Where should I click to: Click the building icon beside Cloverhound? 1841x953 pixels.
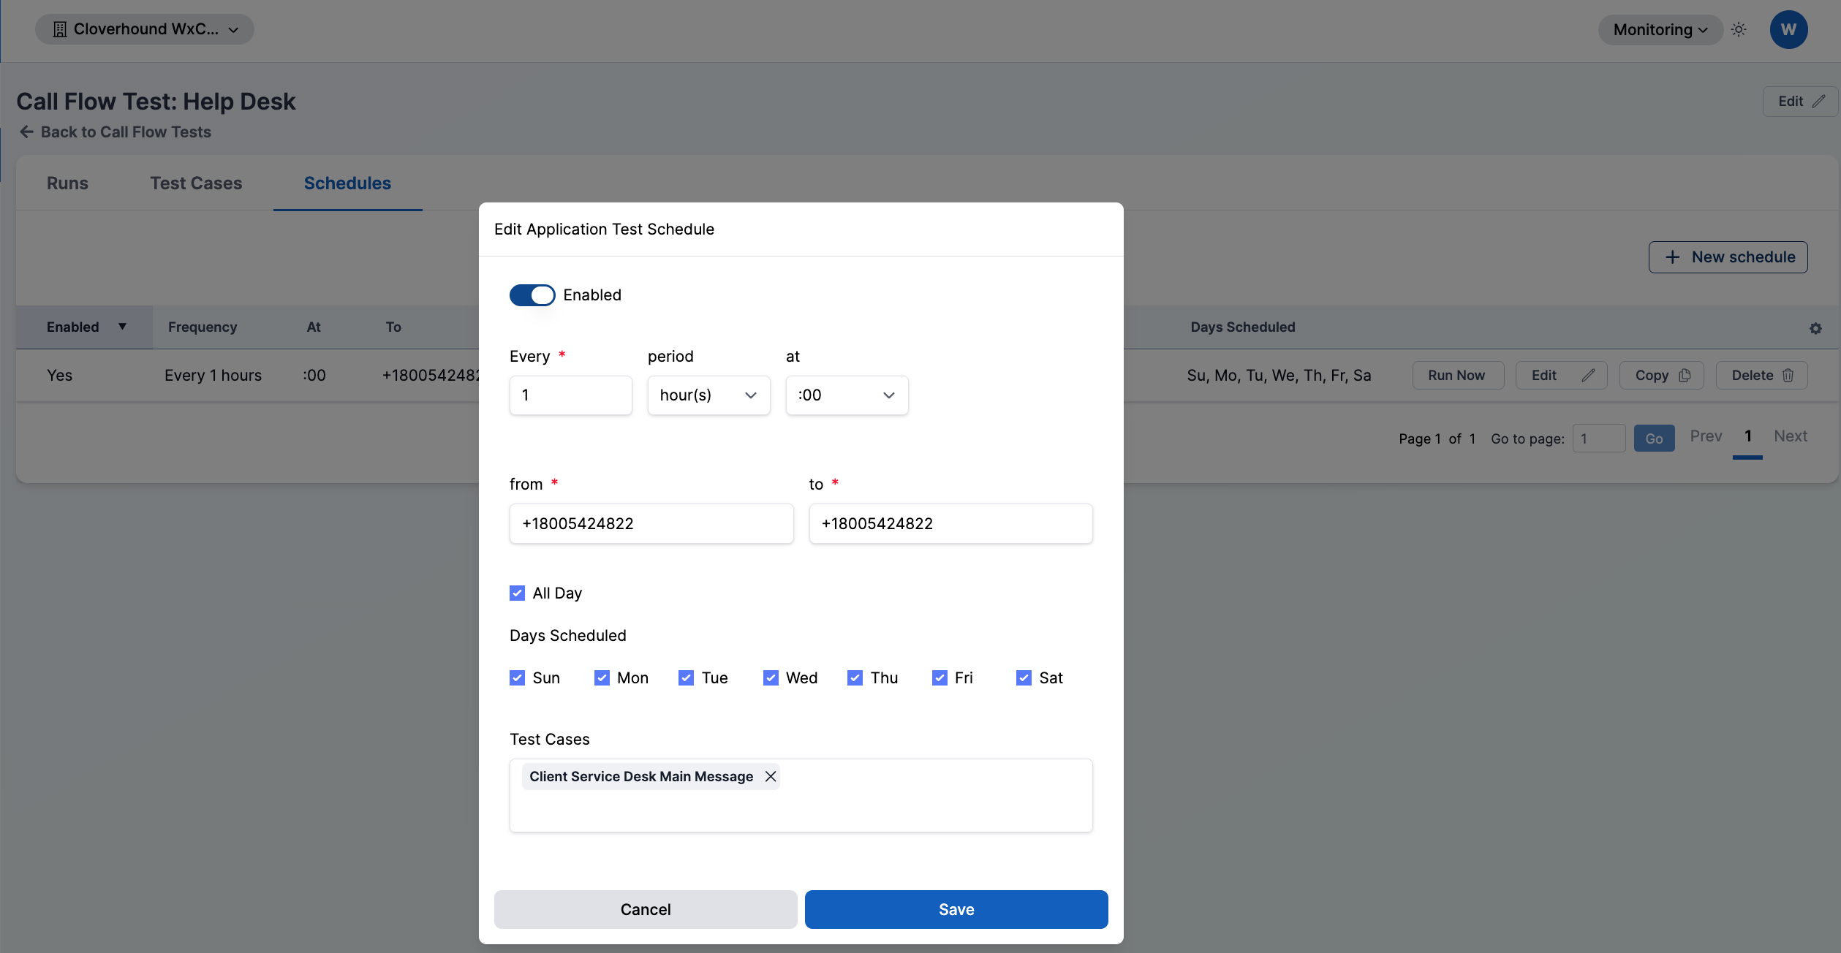(60, 29)
